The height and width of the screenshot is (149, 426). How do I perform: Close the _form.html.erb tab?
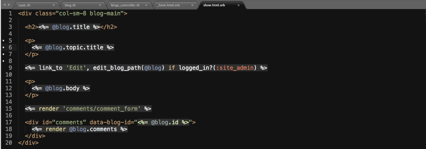pyautogui.click(x=192, y=5)
